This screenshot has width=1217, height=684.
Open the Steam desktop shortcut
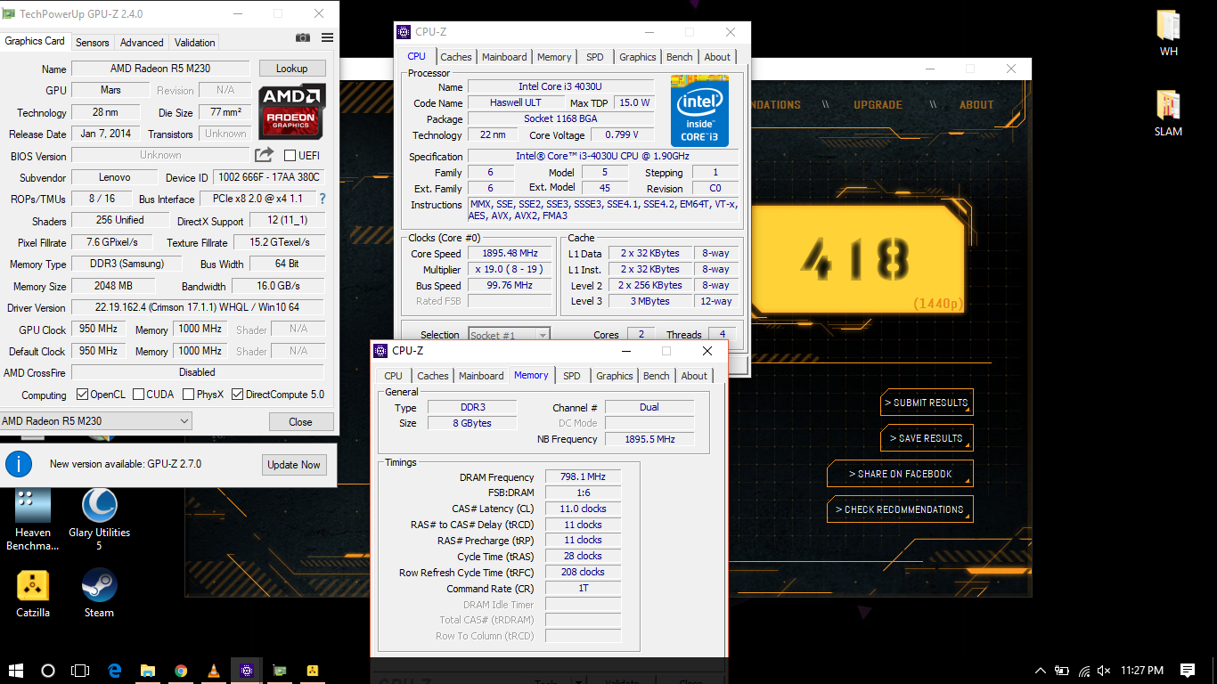[x=99, y=594]
